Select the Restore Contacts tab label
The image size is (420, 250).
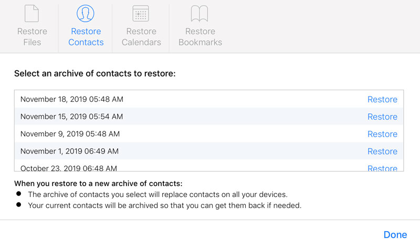coord(86,37)
